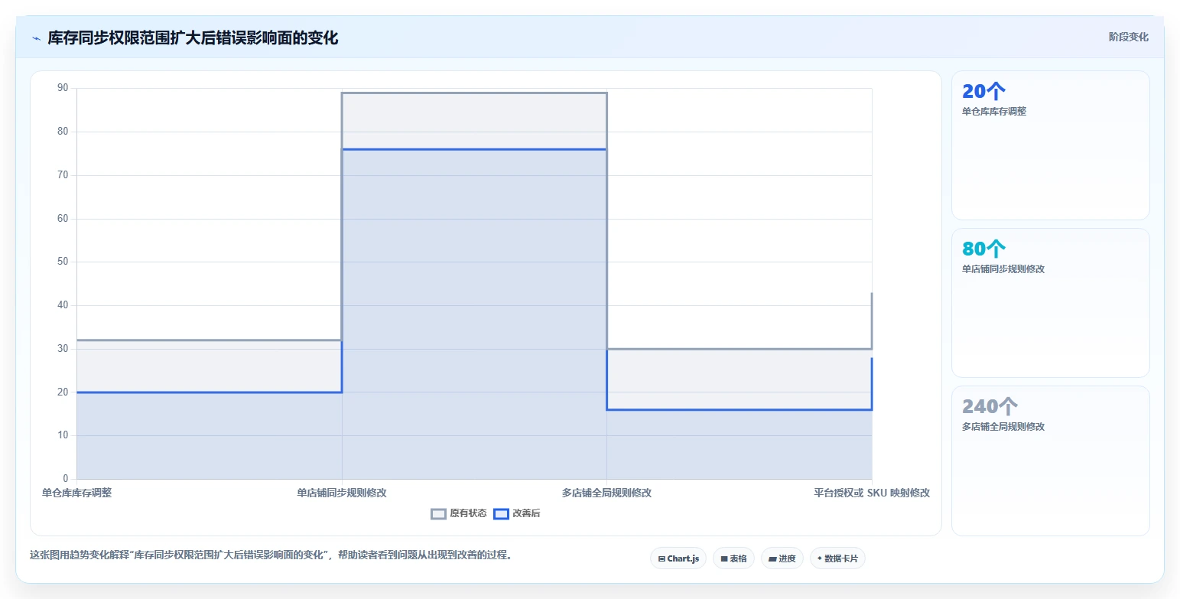Click the 90 y-axis tick label
The height and width of the screenshot is (599, 1180).
click(x=63, y=88)
